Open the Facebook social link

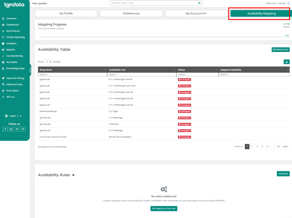coord(5,129)
